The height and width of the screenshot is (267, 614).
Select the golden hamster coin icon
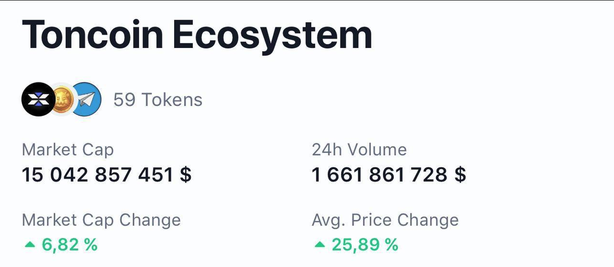click(63, 99)
